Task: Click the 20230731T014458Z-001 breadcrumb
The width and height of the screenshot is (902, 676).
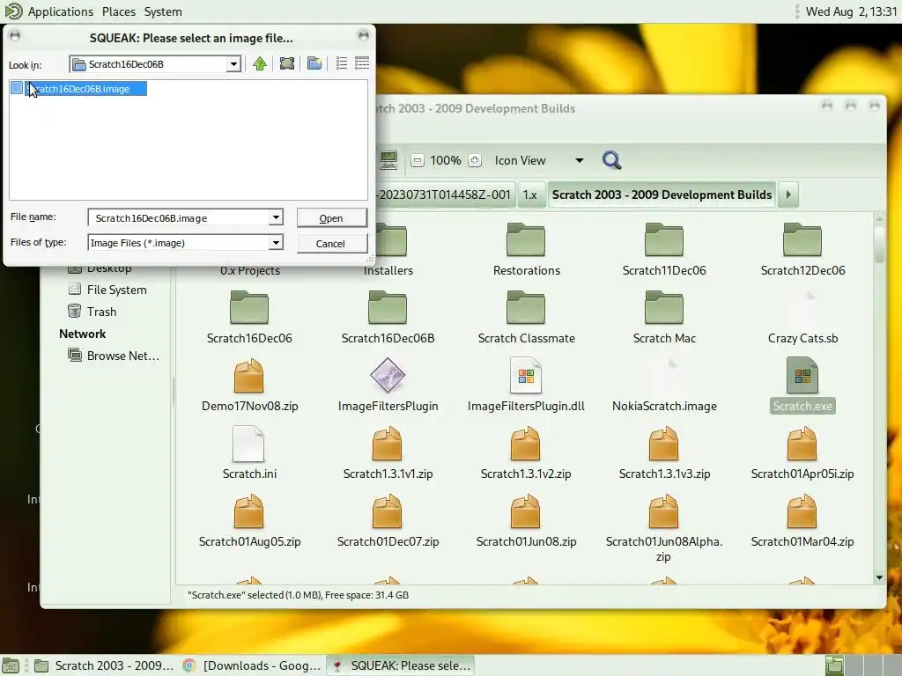Action: 444,195
